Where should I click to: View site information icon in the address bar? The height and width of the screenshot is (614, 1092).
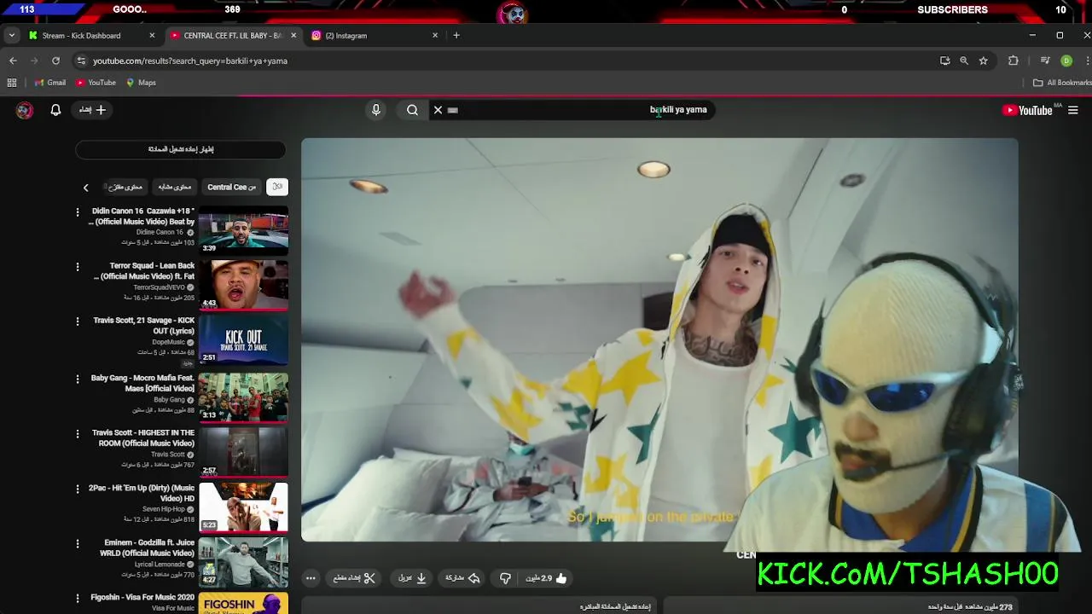click(81, 61)
